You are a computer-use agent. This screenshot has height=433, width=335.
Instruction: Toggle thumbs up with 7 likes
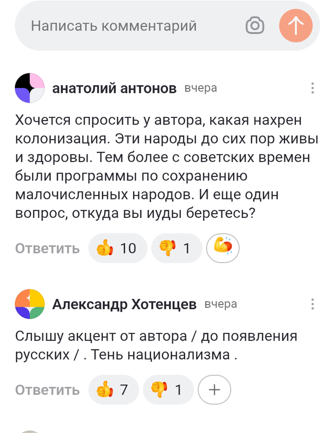point(113,390)
